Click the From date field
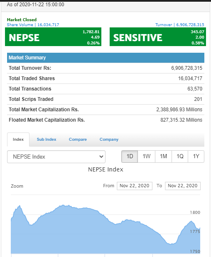Image resolution: width=211 pixels, height=257 pixels. pyautogui.click(x=135, y=186)
